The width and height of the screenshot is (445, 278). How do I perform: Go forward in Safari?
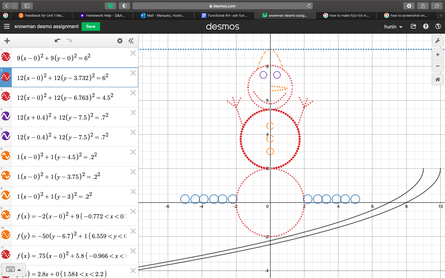point(14,6)
